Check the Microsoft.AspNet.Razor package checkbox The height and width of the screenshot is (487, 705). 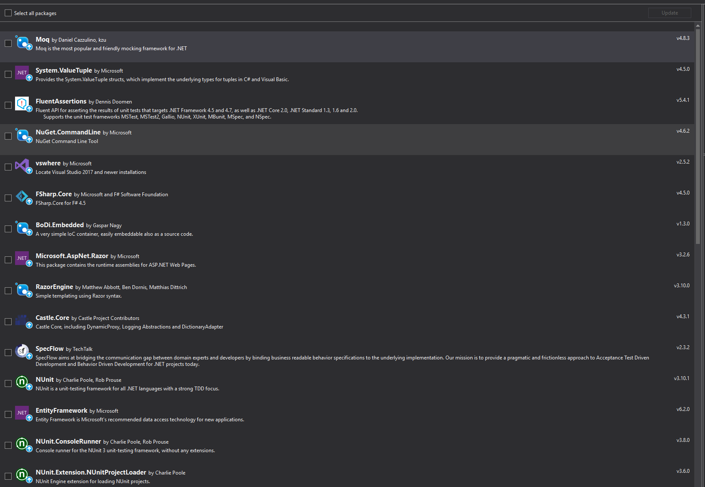pyautogui.click(x=8, y=260)
